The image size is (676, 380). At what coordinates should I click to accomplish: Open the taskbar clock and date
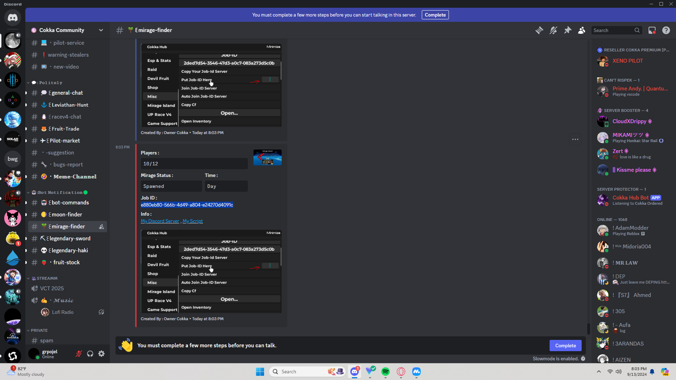pyautogui.click(x=637, y=372)
